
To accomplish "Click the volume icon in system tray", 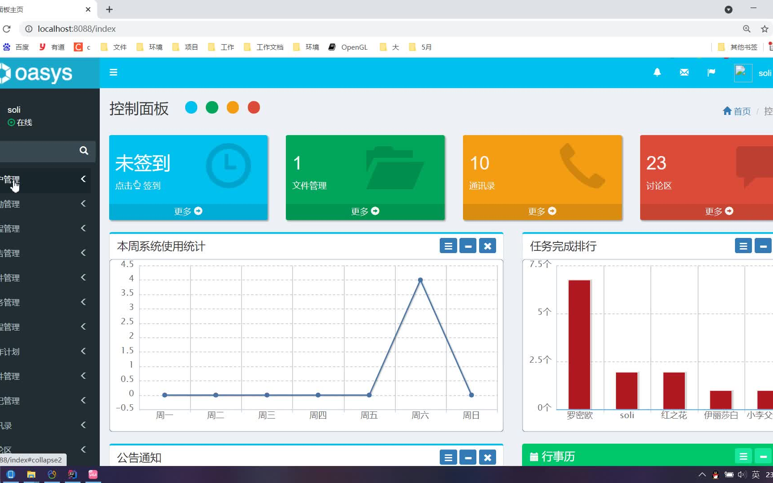I will [x=742, y=475].
